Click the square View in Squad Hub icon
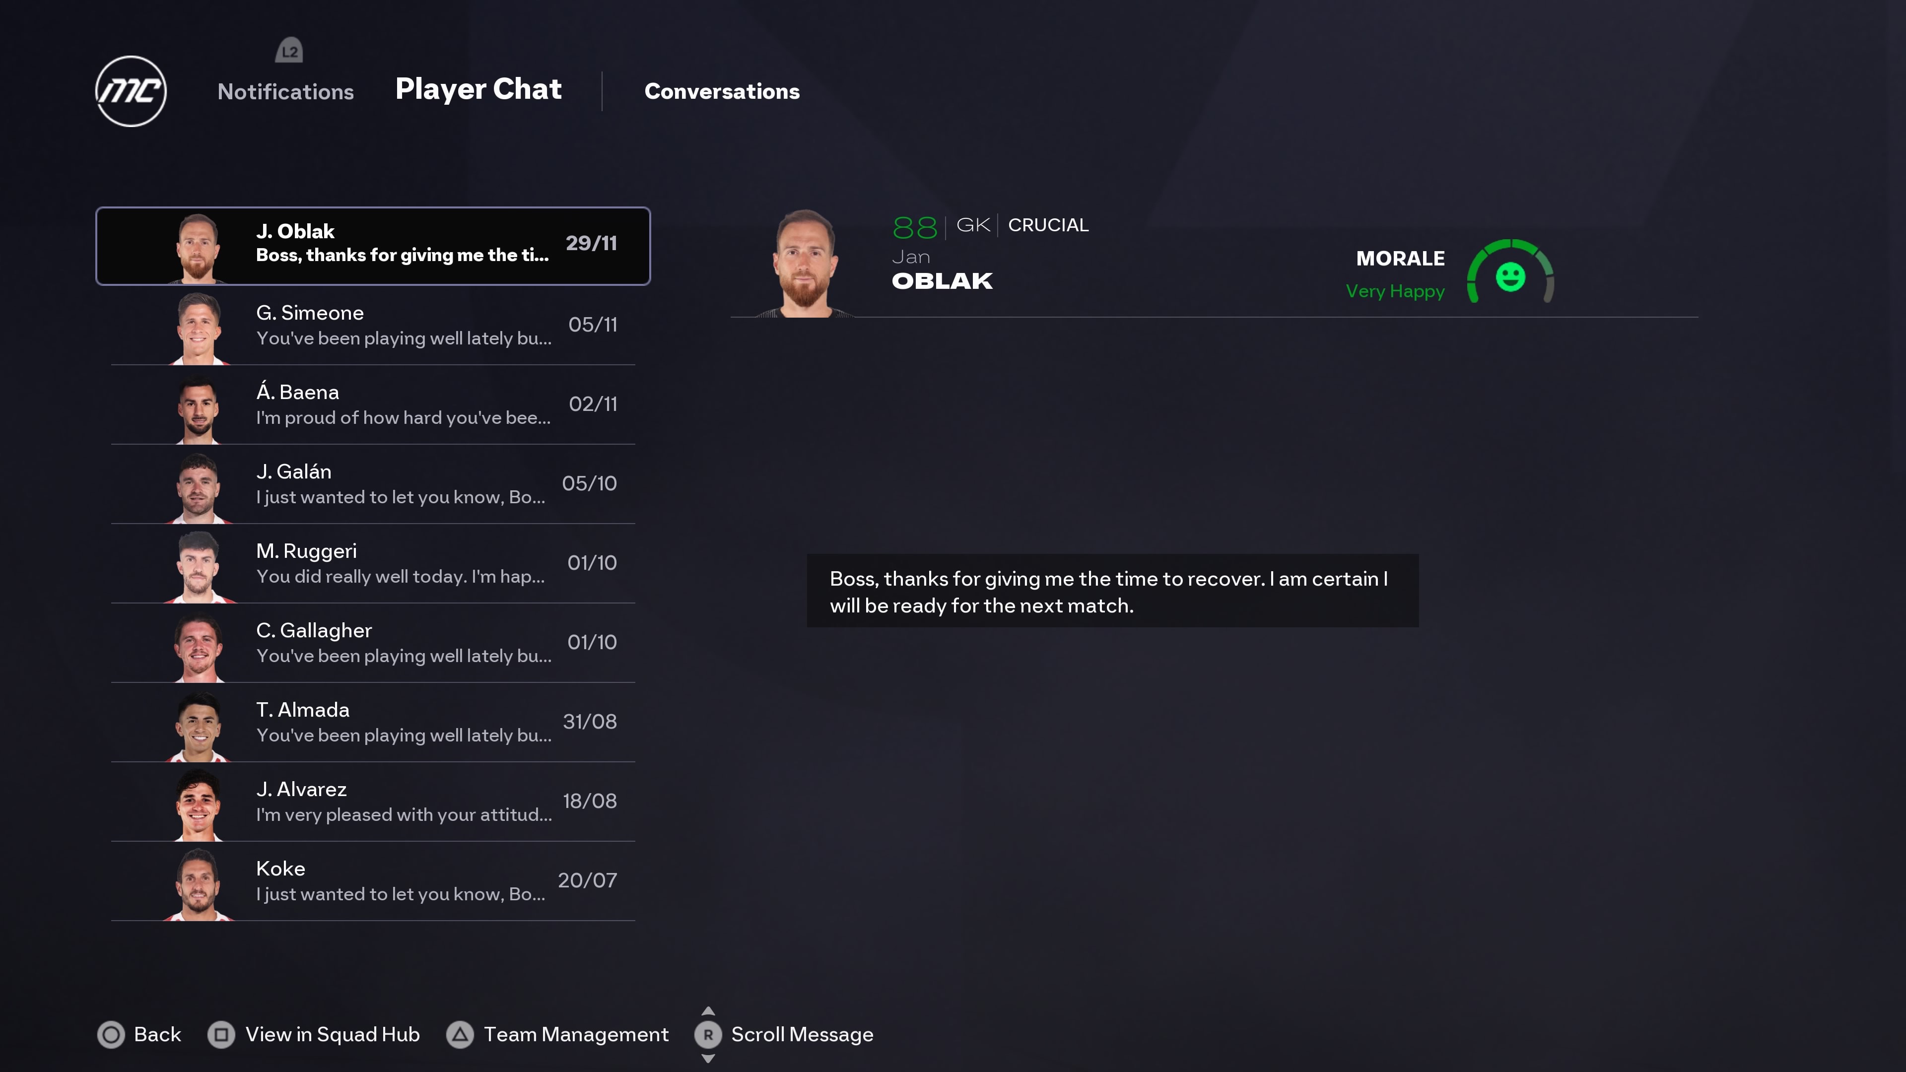The height and width of the screenshot is (1072, 1906). pos(220,1034)
